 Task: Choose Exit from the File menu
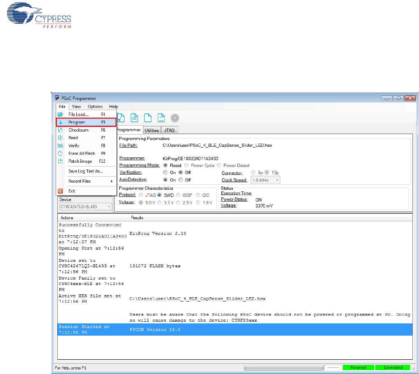(86, 191)
